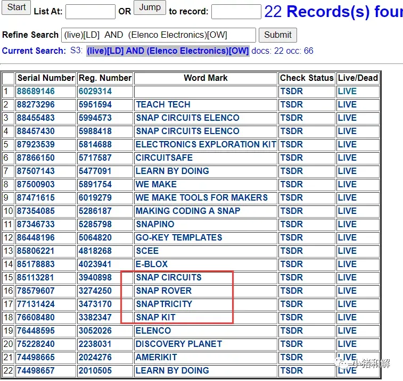Viewport: 403px width, 381px height.
Task: Open serial number 74498657
Action: tap(36, 371)
